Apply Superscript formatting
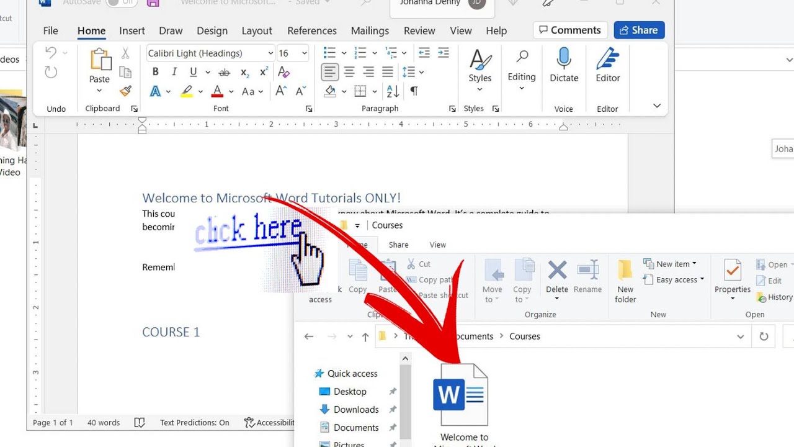This screenshot has height=447, width=794. point(264,72)
